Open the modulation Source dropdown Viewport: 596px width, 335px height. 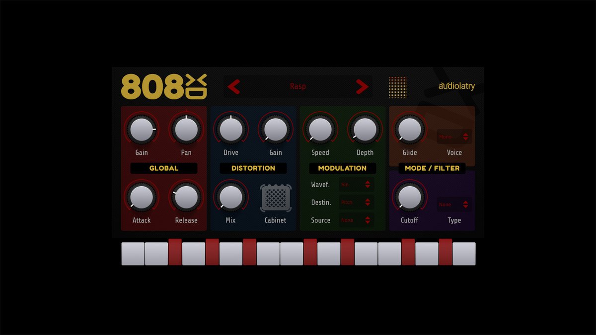356,220
